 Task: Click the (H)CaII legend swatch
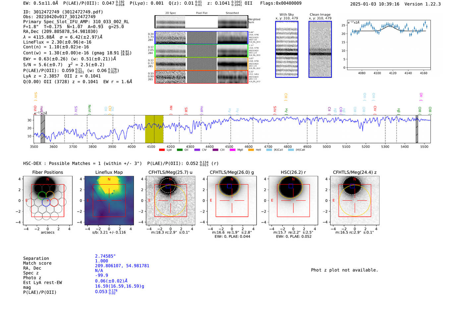[291, 150]
